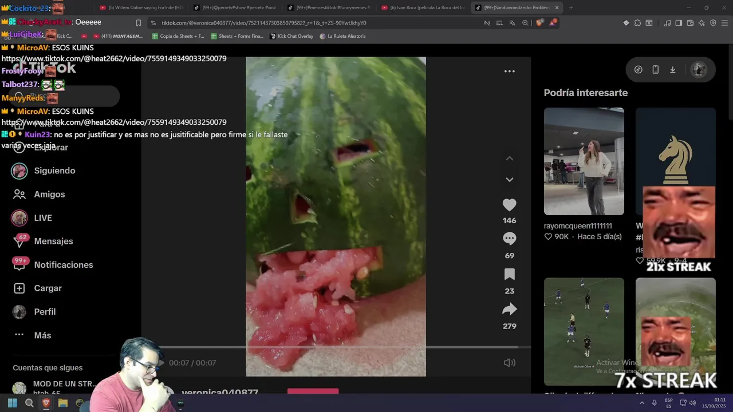
Task: Open the Brave VPN shield icon
Action: pyautogui.click(x=713, y=23)
